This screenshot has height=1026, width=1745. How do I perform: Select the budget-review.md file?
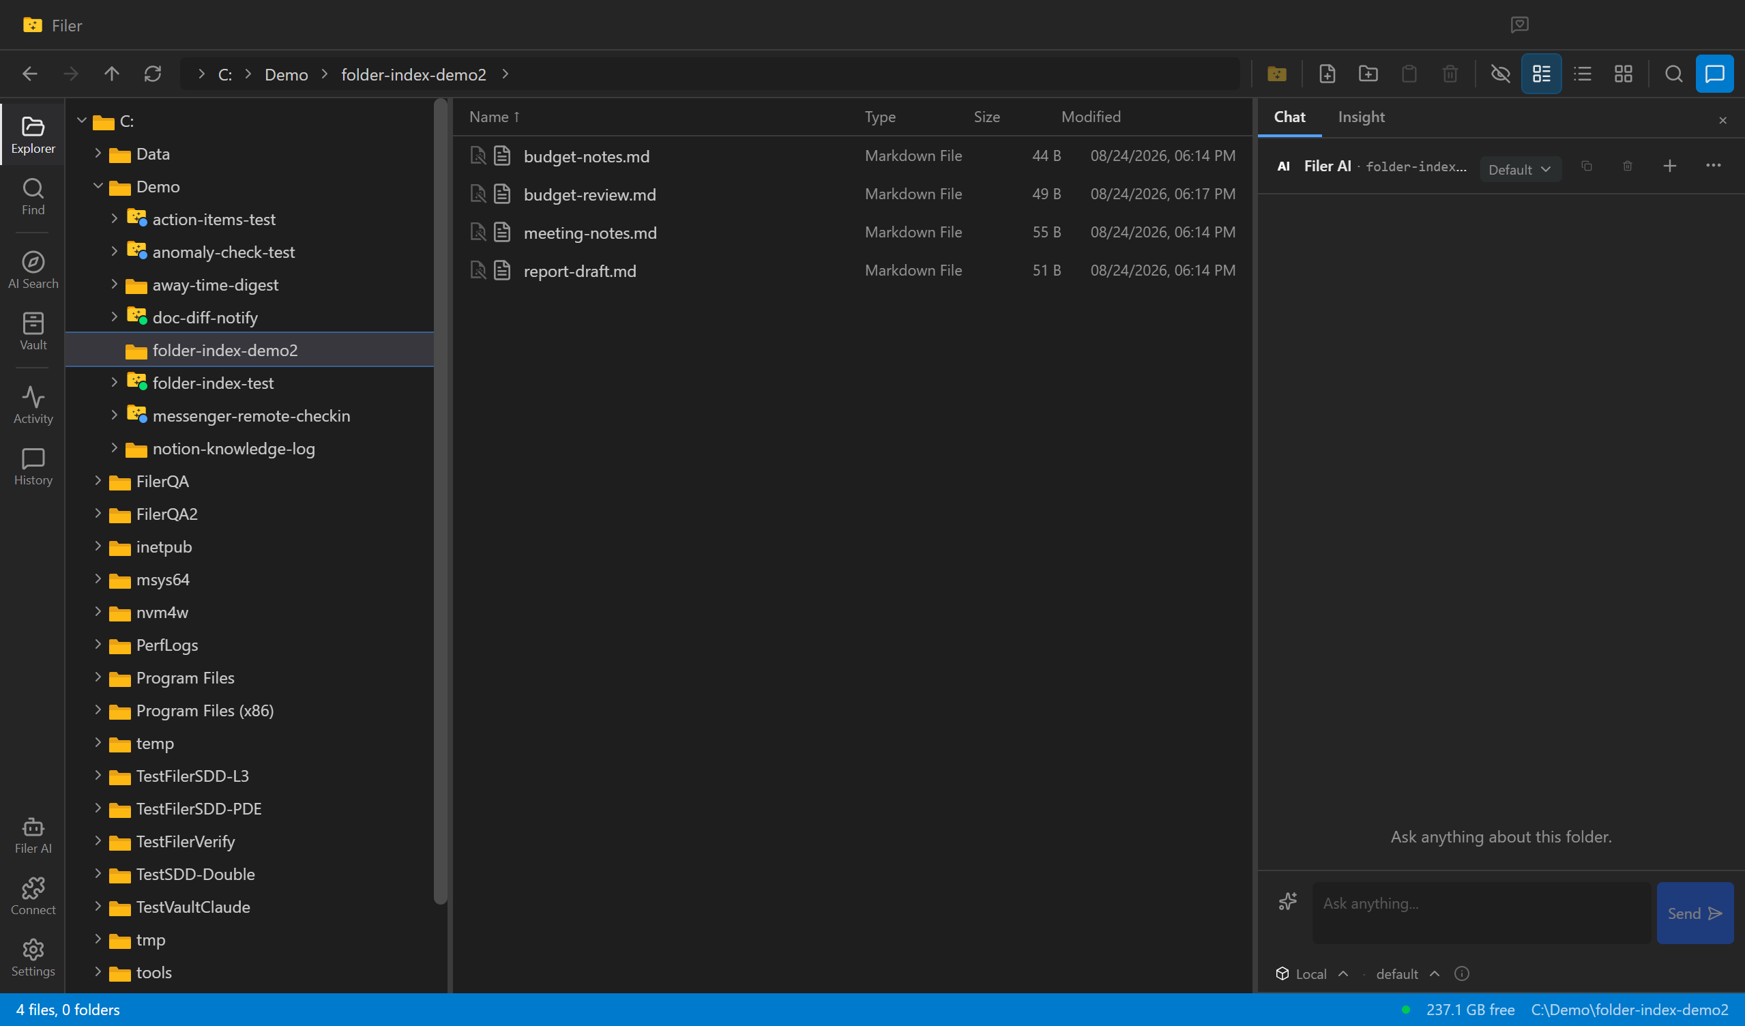tap(852, 194)
